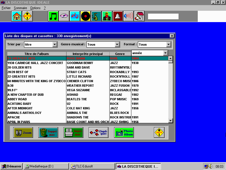Open the Fichier menu
This screenshot has height=170, width=226.
(6, 8)
